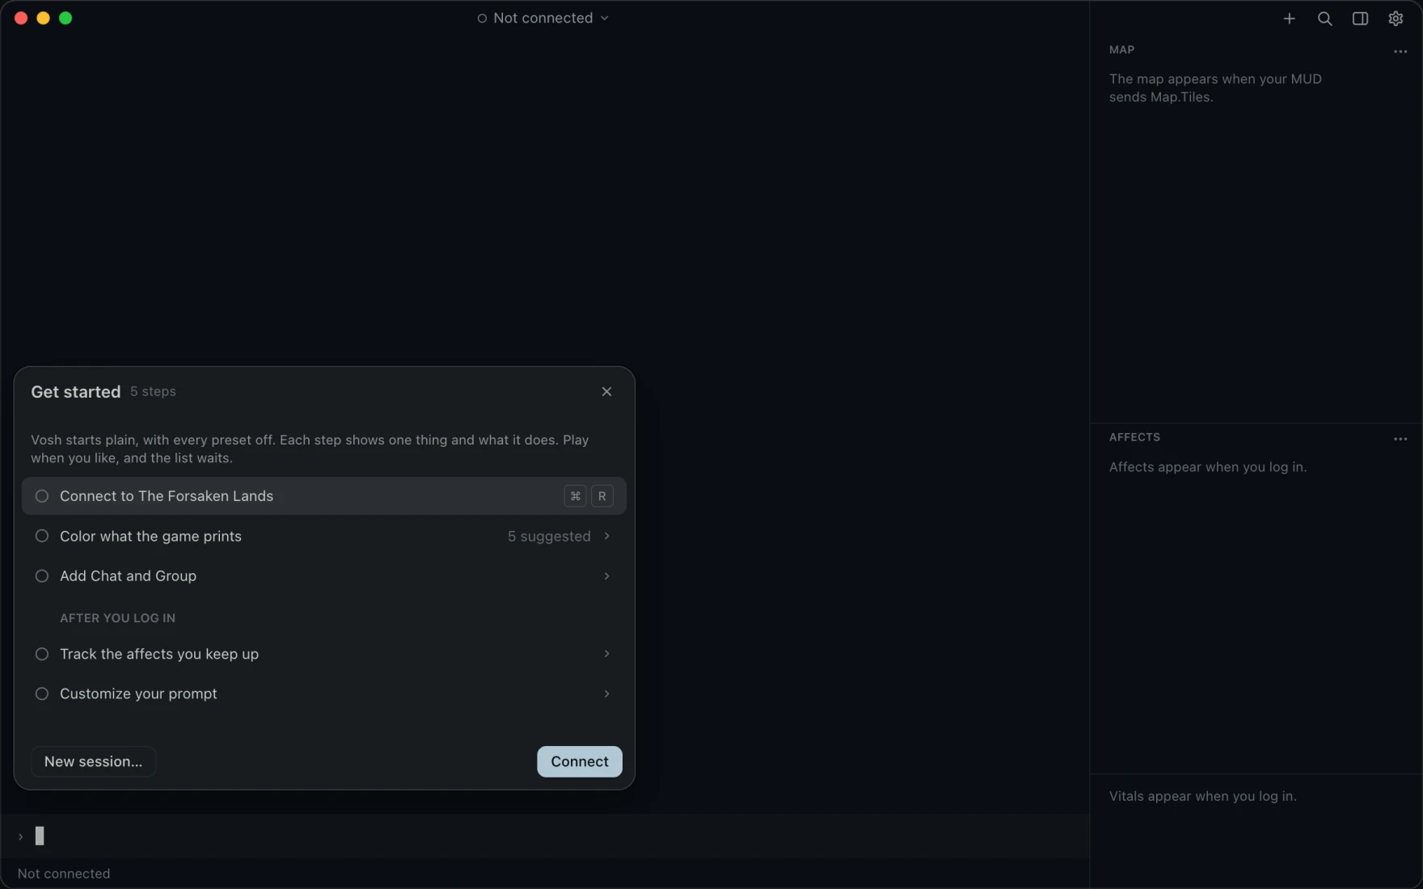Click the Vitals appear when you log in text
Viewport: 1423px width, 889px height.
1202,796
